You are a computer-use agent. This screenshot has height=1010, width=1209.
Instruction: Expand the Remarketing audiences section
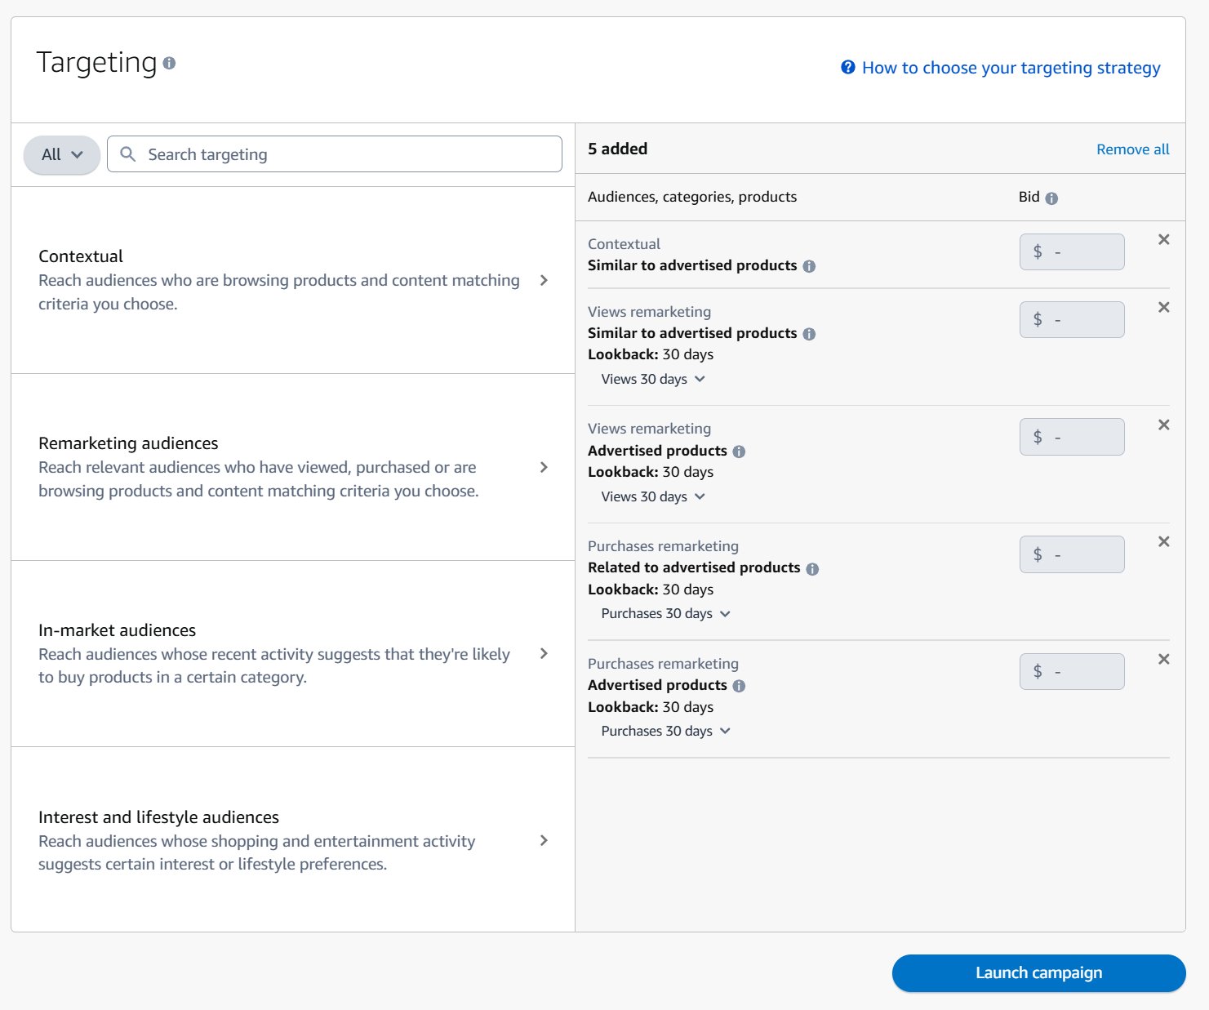tap(544, 467)
